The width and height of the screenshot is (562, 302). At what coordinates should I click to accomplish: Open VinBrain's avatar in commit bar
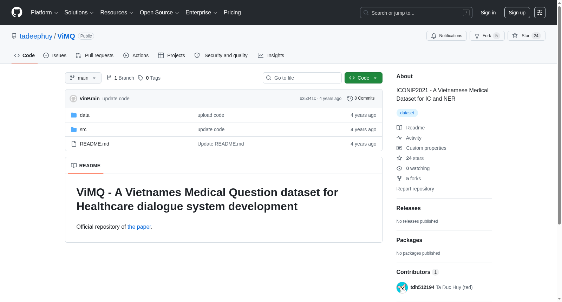pyautogui.click(x=73, y=99)
